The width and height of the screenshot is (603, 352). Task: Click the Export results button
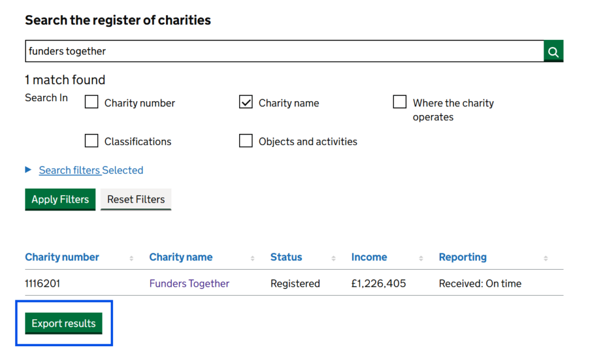point(64,323)
